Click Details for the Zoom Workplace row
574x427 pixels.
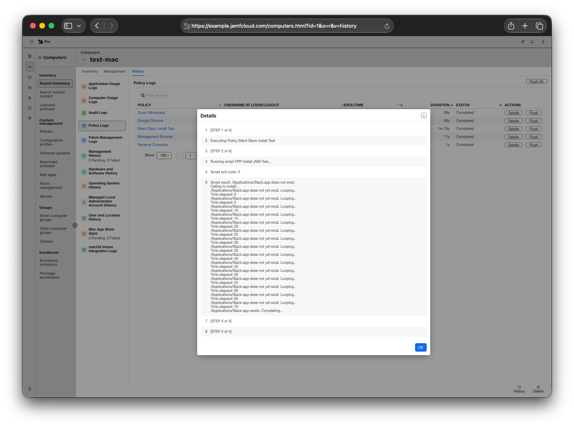[x=513, y=113]
